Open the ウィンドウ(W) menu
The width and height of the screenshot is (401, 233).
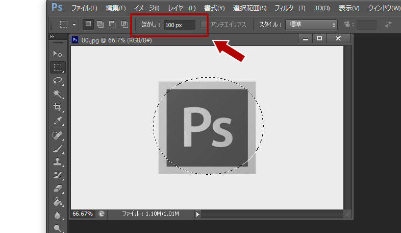point(384,8)
